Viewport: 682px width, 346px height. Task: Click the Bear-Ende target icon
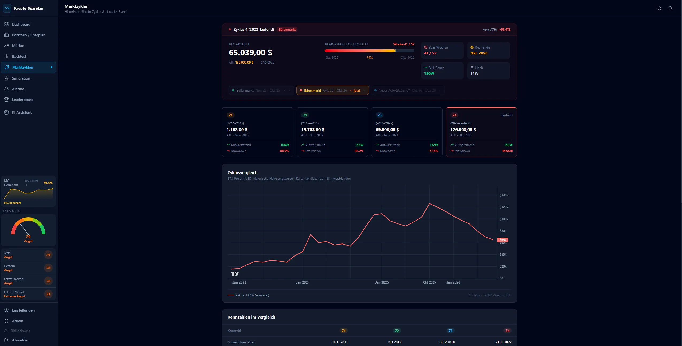[x=472, y=47]
